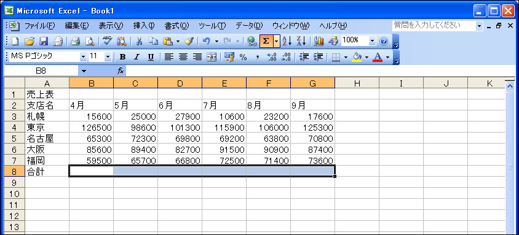519x235 pixels.
Task: Select column H header
Action: point(357,83)
